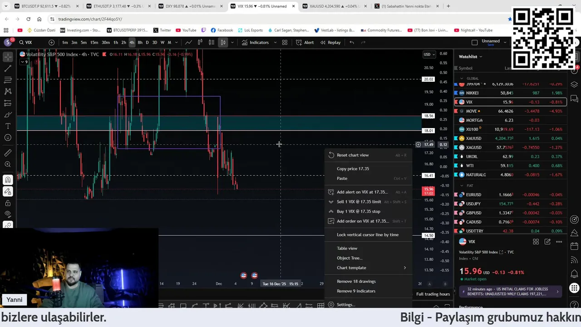Select NIKKEI in the watchlist

[x=511, y=93]
